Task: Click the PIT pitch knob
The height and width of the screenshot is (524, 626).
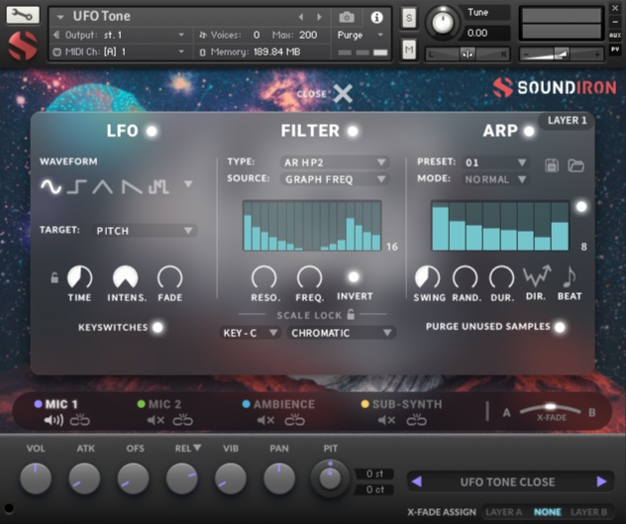Action: click(330, 477)
